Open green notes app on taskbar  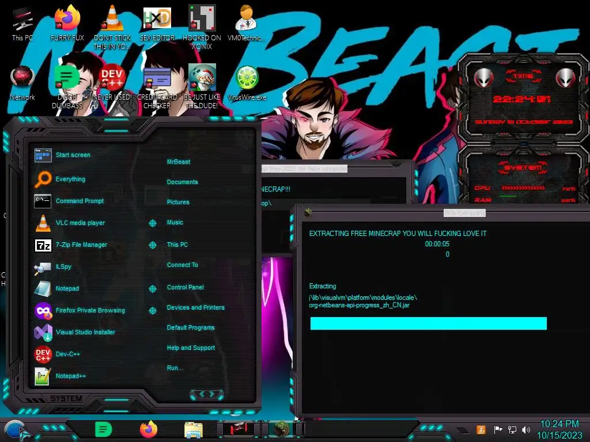(103, 429)
